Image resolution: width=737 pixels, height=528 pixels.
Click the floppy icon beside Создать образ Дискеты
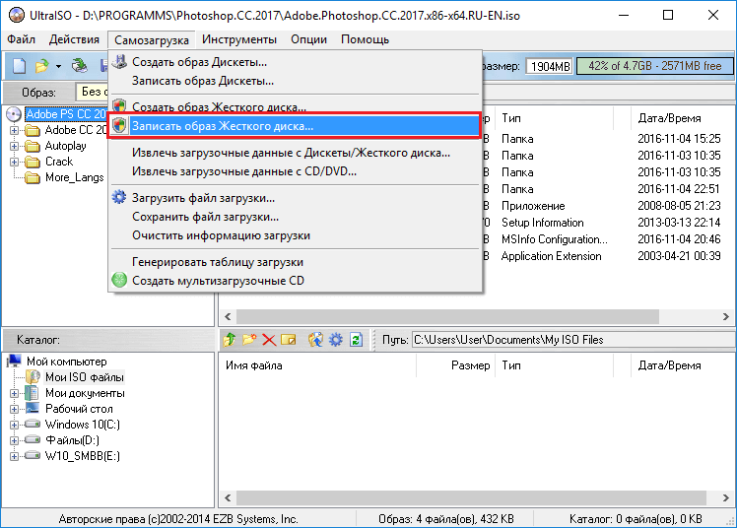tap(120, 61)
